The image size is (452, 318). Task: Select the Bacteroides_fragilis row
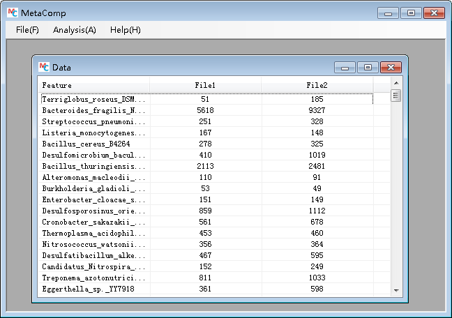94,110
